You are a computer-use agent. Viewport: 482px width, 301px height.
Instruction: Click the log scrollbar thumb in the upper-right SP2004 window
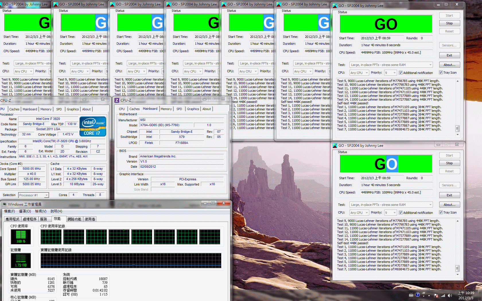point(457,128)
